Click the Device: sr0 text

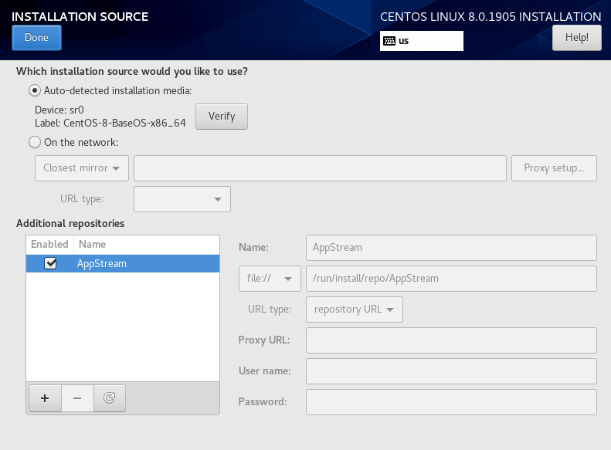(59, 110)
